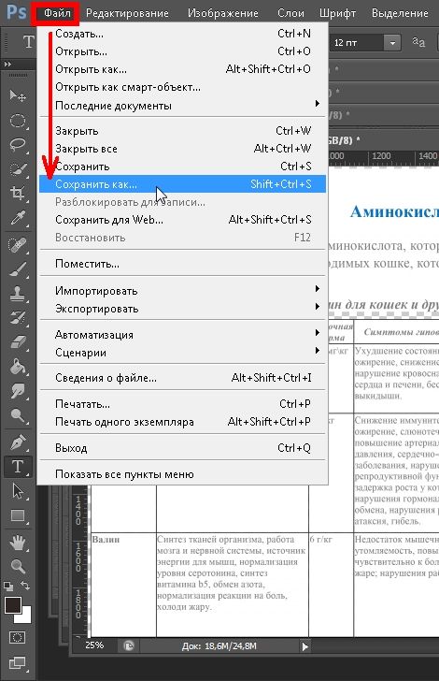Viewport: 439px width, 681px height.
Task: Expand the Автоматизация submenu
Action: (x=318, y=333)
